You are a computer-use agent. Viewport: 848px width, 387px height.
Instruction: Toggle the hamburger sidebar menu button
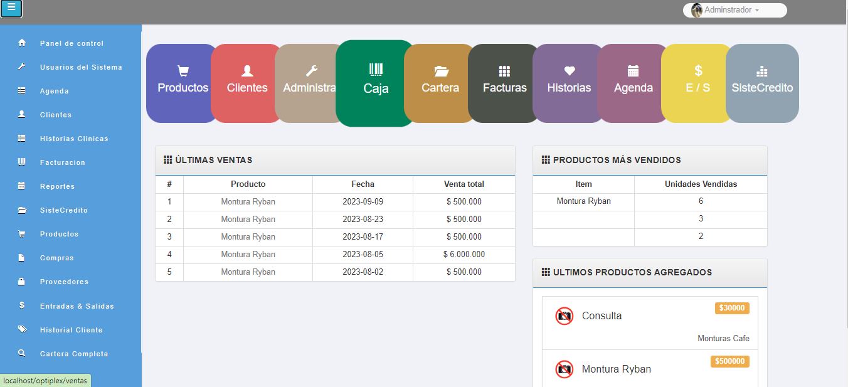click(x=11, y=9)
